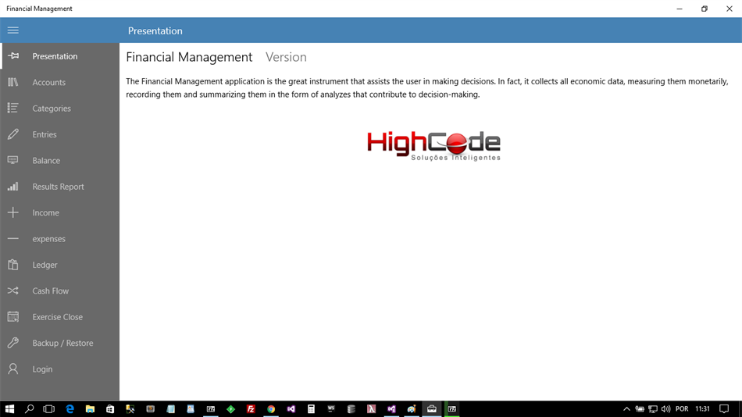Click the minus icon beside expenses
The height and width of the screenshot is (417, 742).
coord(13,238)
